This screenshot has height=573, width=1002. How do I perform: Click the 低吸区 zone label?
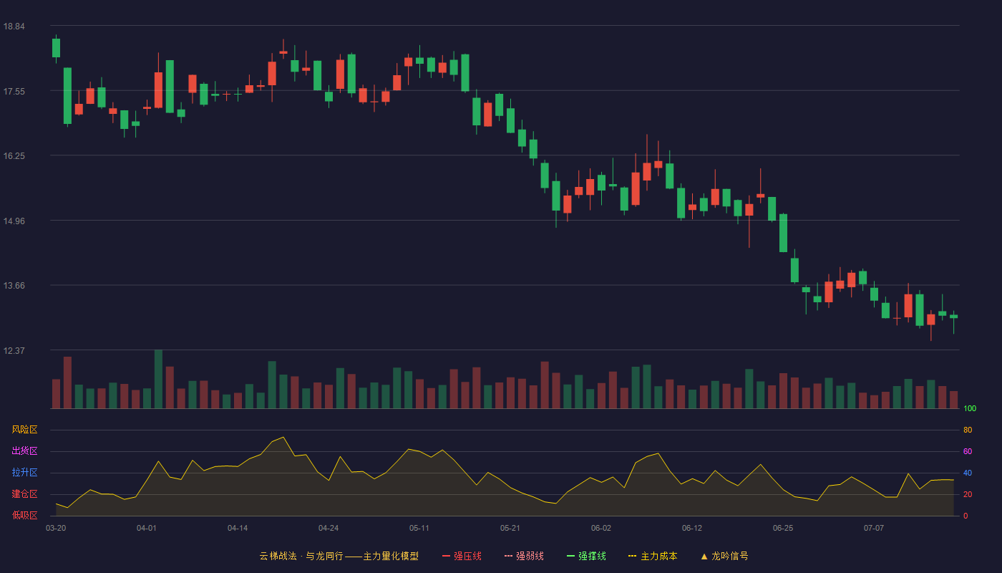(x=24, y=515)
